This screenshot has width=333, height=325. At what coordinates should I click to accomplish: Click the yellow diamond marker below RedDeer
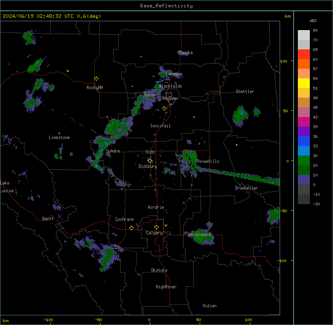[165, 108]
